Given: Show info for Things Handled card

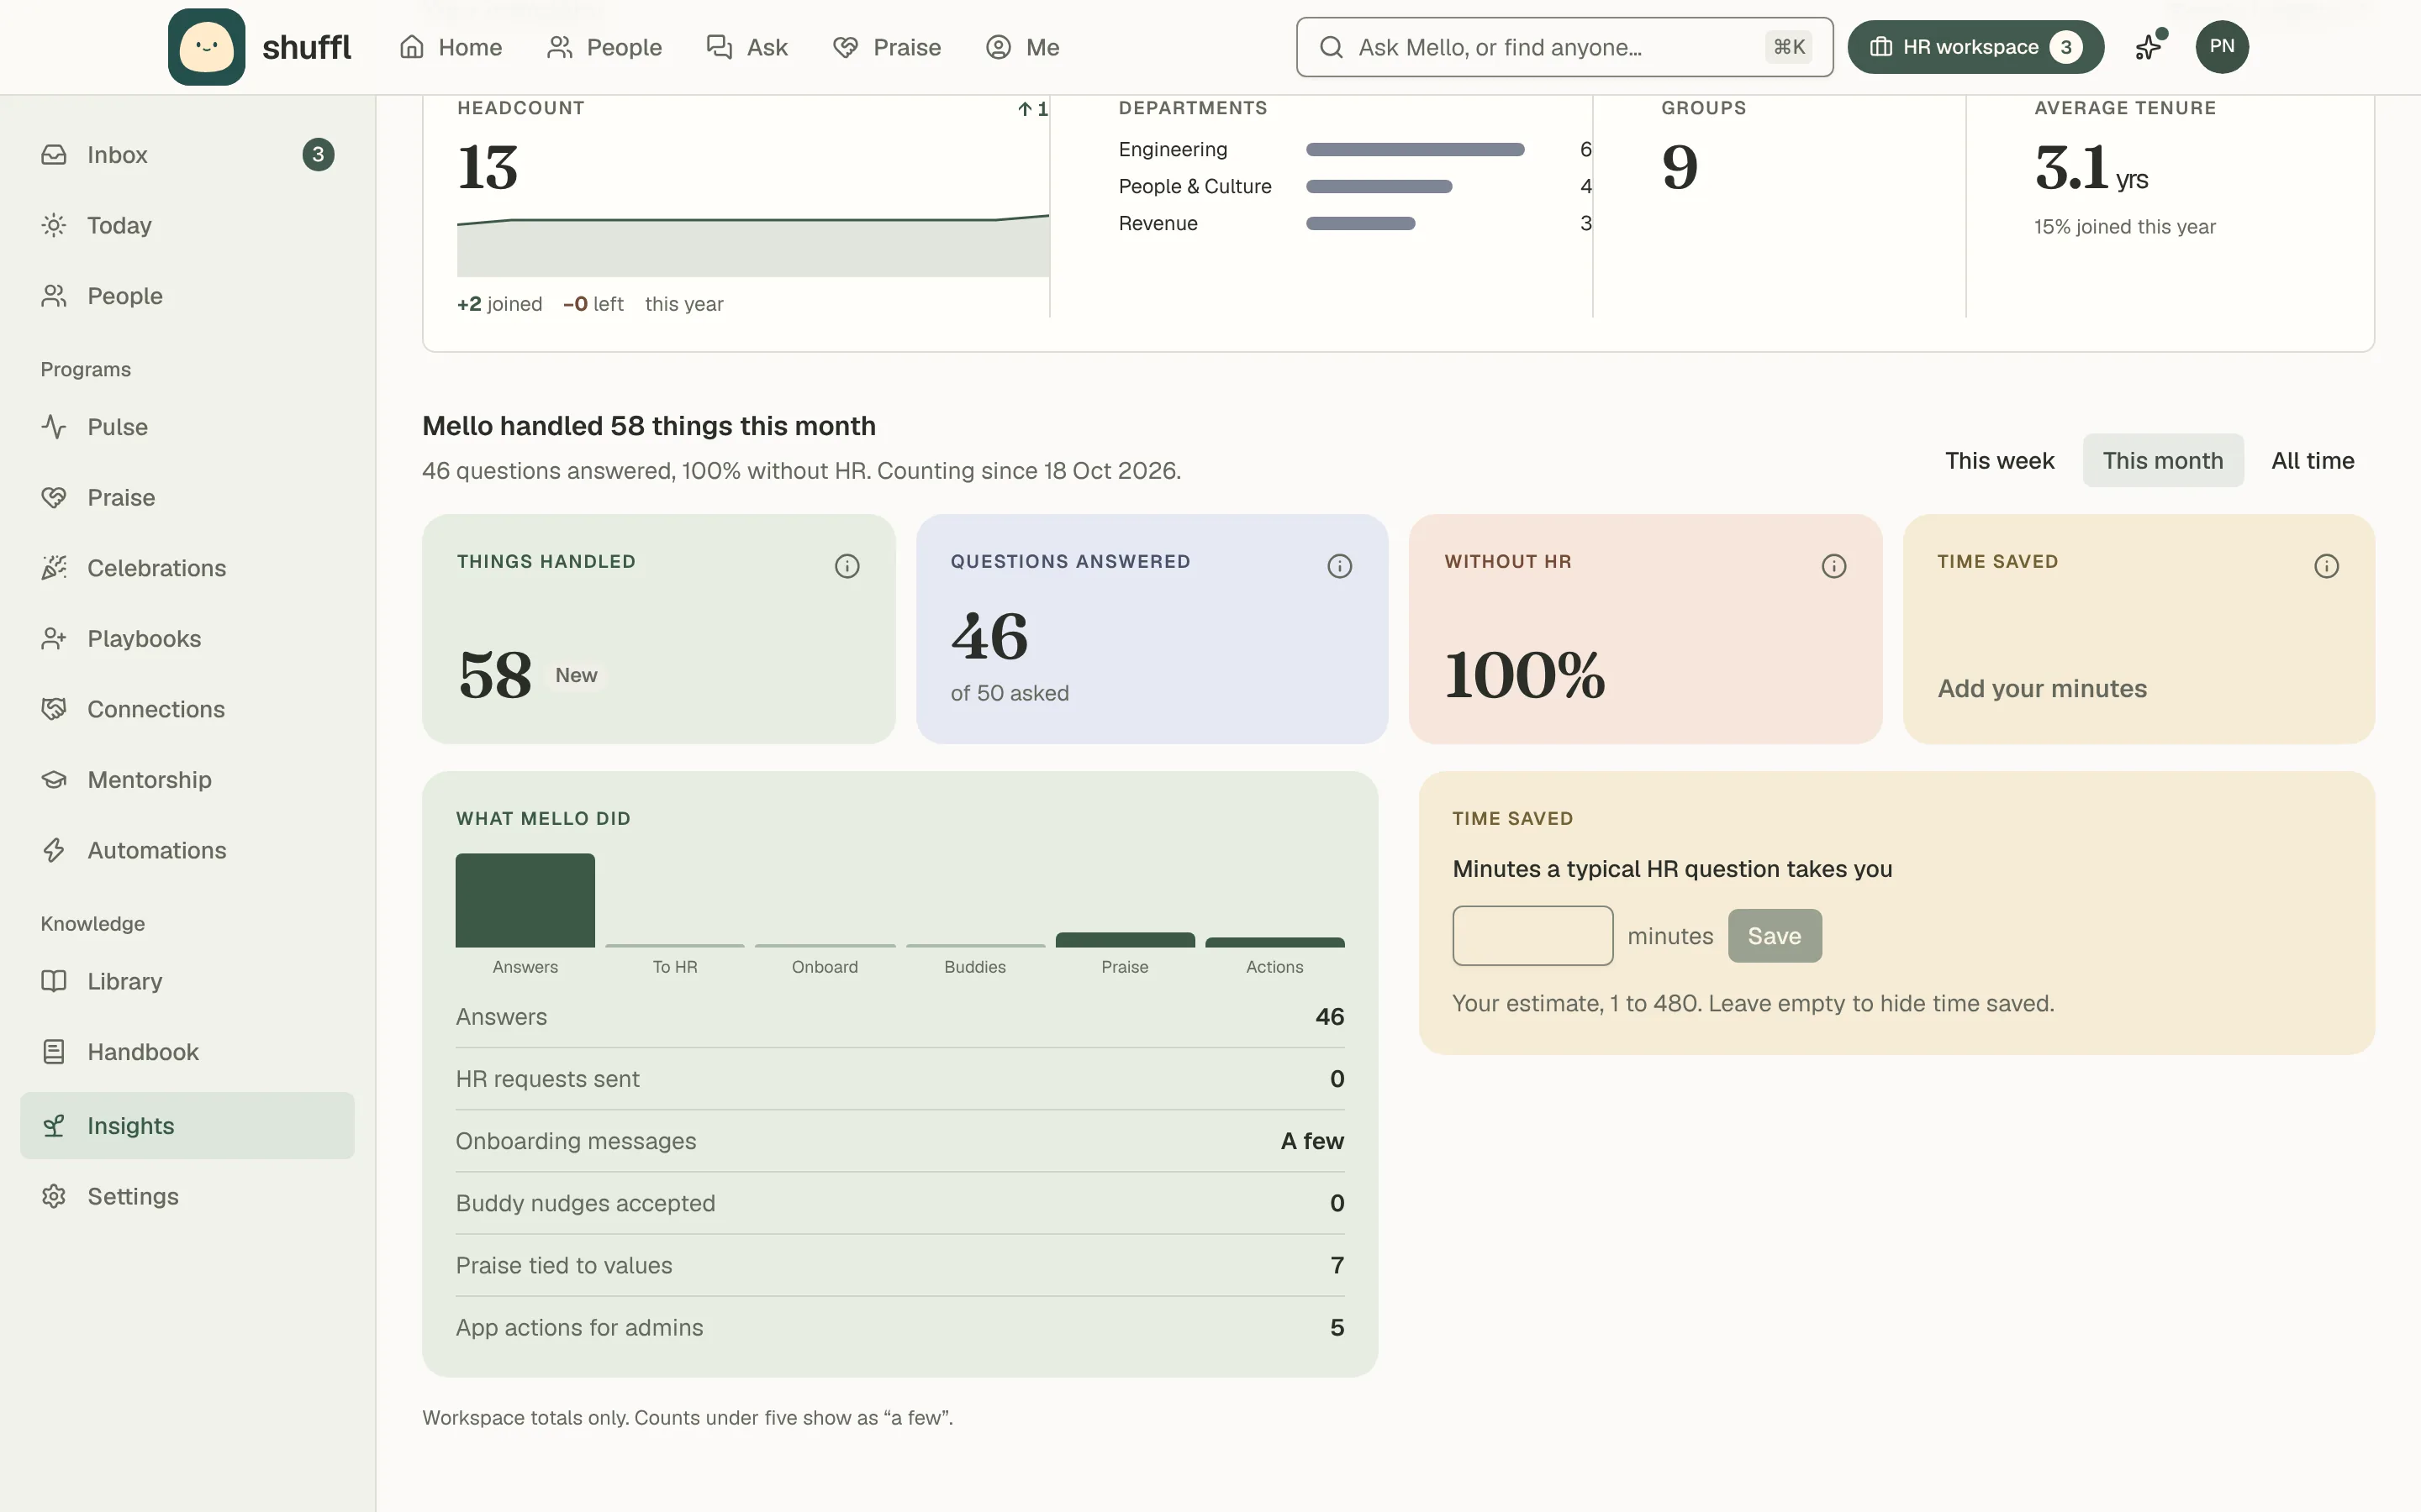Looking at the screenshot, I should pyautogui.click(x=847, y=566).
